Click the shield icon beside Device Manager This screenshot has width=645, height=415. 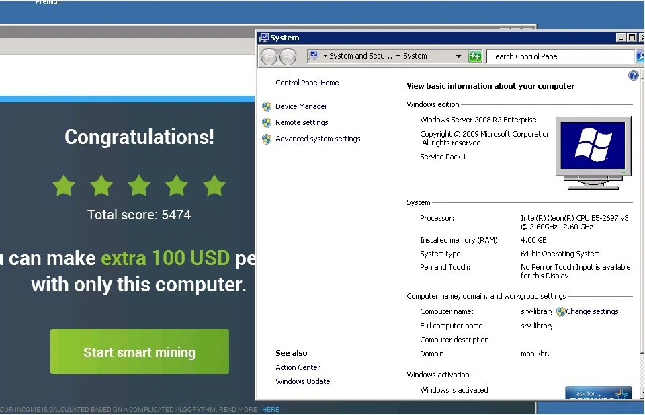click(267, 107)
